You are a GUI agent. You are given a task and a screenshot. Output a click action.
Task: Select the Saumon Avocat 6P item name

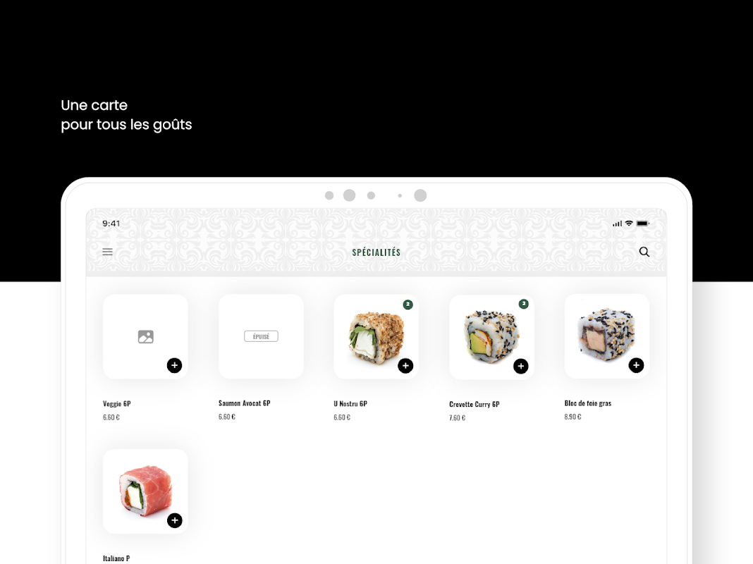(245, 403)
